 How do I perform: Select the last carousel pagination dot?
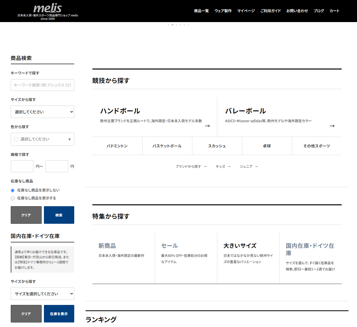point(188,25)
